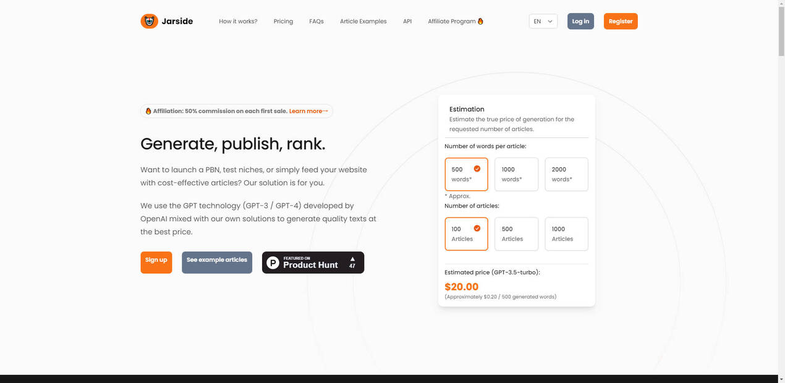
Task: Click the checkmark on 500 words option
Action: (477, 169)
